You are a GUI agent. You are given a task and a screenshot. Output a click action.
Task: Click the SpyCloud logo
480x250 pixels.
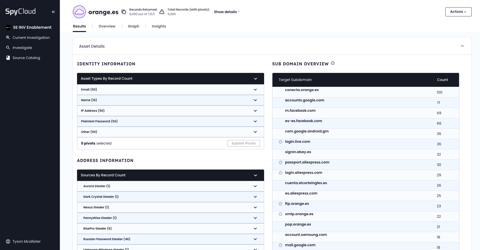(x=20, y=12)
